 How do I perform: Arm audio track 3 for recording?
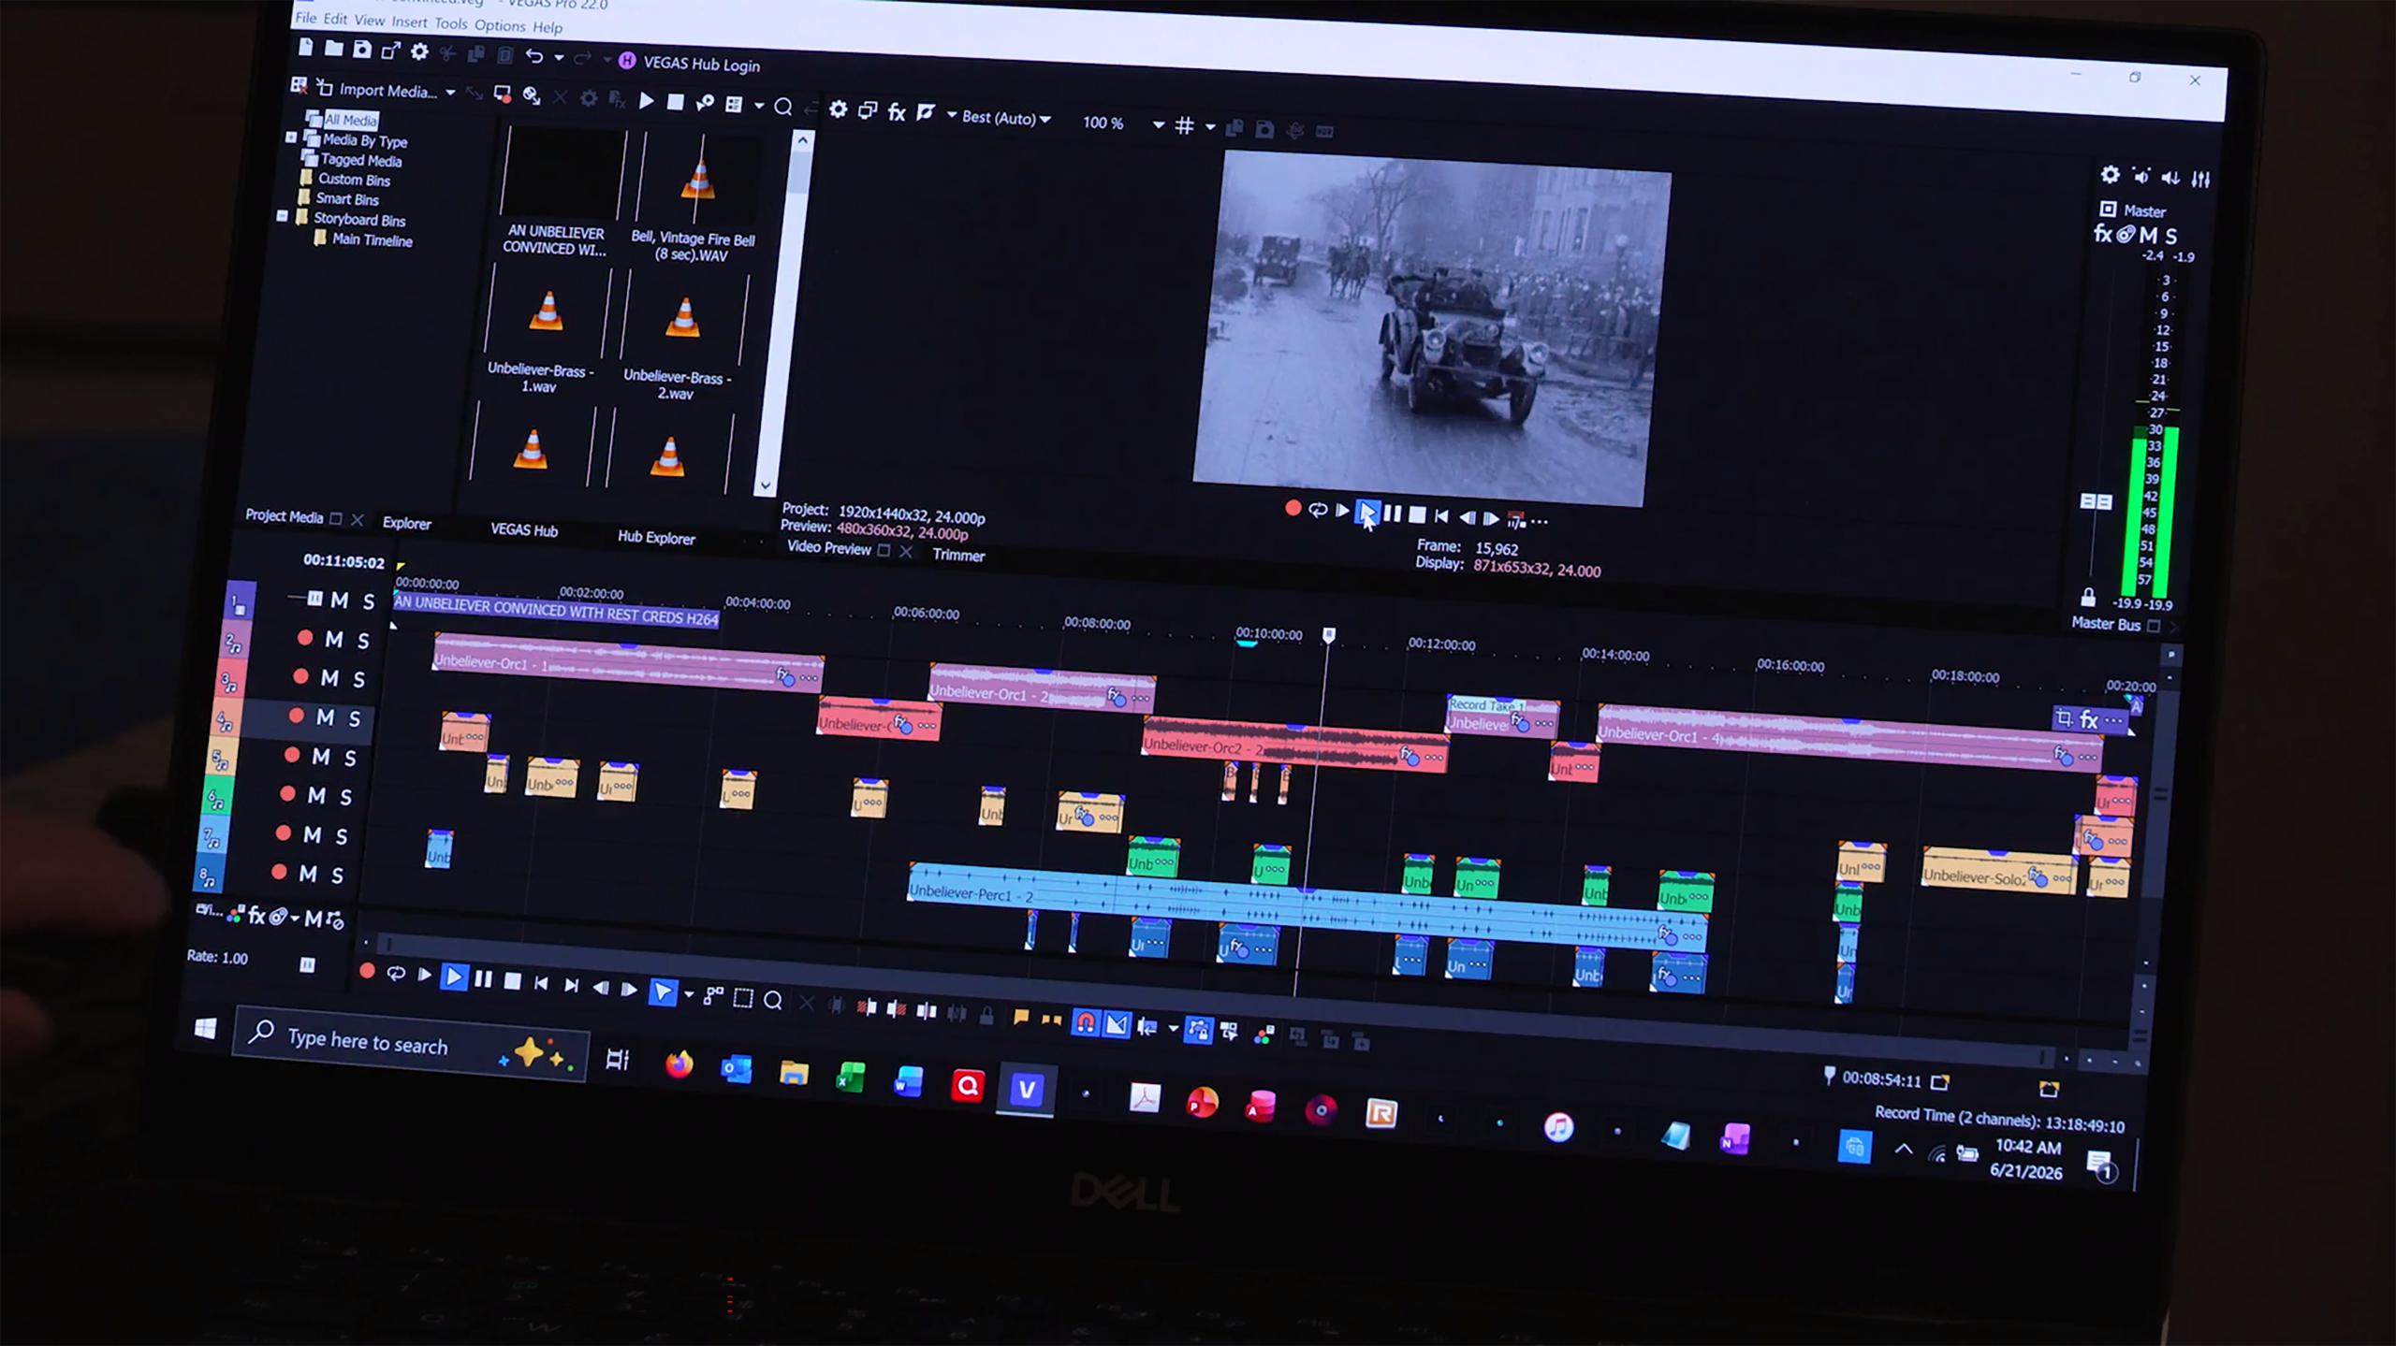300,675
